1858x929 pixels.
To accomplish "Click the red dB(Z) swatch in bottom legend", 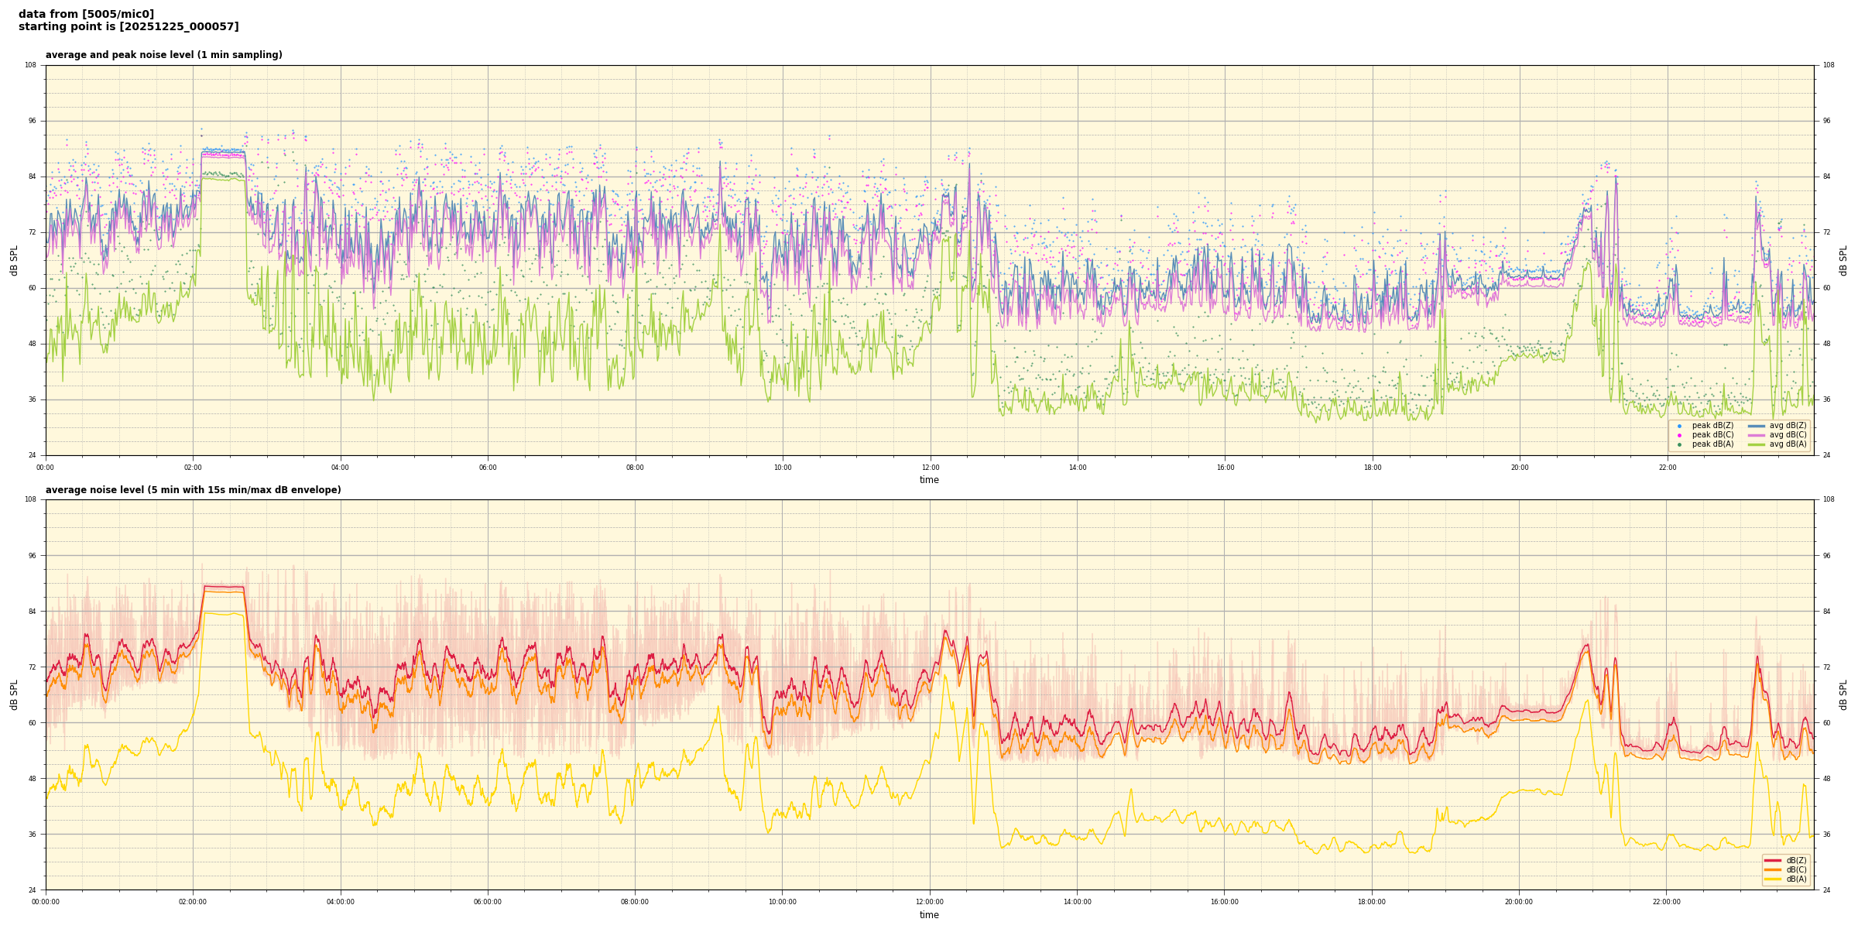I will click(1773, 860).
